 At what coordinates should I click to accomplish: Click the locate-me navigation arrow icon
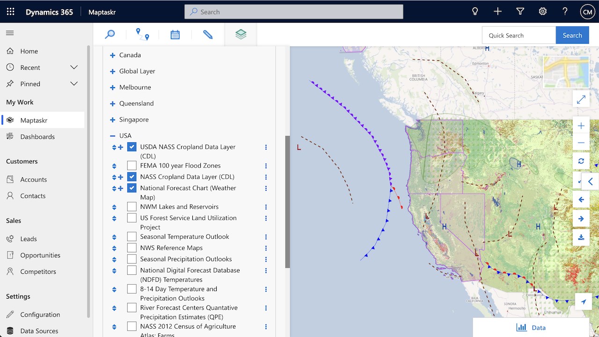[x=583, y=301]
